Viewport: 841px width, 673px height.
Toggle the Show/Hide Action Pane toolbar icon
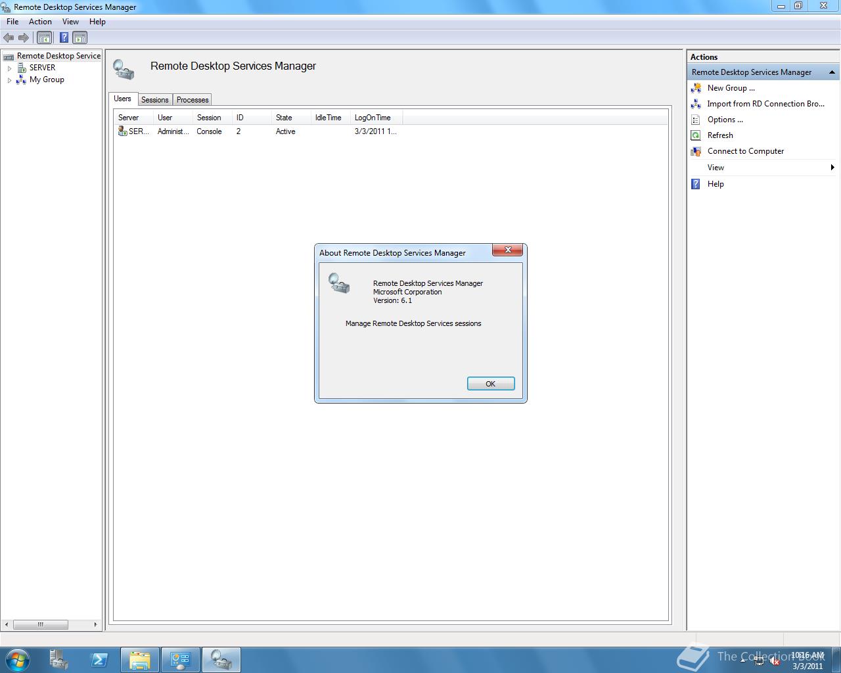(x=80, y=38)
